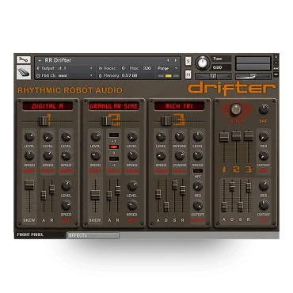Click the RES knob below HPF switch
The height and width of the screenshot is (293, 293).
(198, 186)
